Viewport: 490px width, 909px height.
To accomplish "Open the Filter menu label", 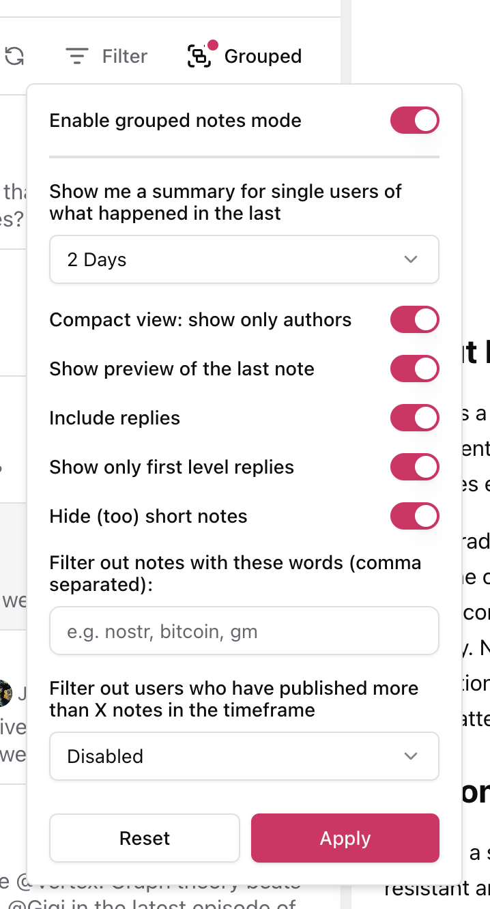I will click(125, 56).
